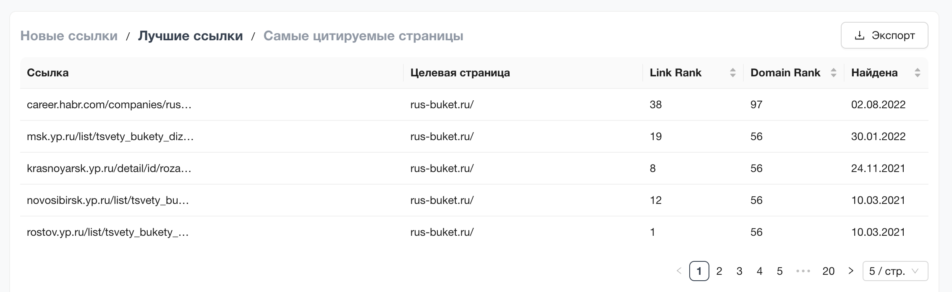This screenshot has width=952, height=292.
Task: Open krasnoyarsk.yp.ru/detail/id link
Action: point(109,168)
